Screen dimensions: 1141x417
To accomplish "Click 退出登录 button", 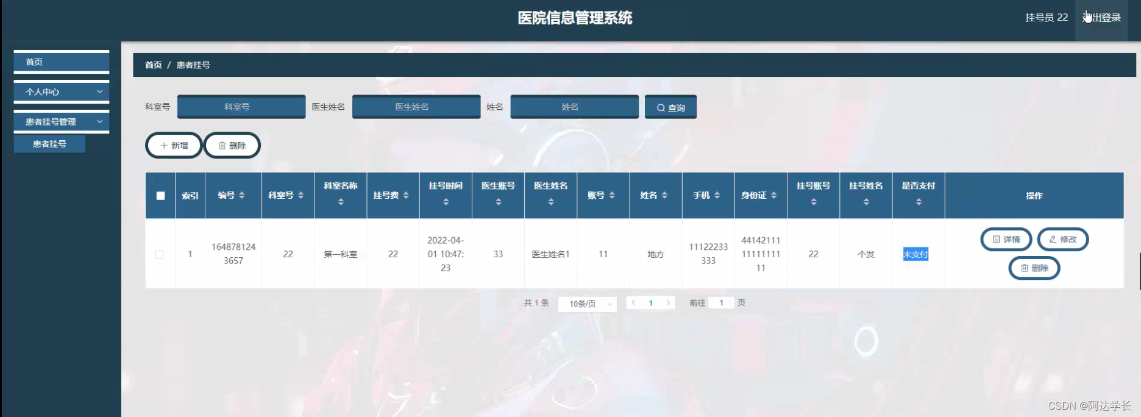I will (x=1101, y=18).
